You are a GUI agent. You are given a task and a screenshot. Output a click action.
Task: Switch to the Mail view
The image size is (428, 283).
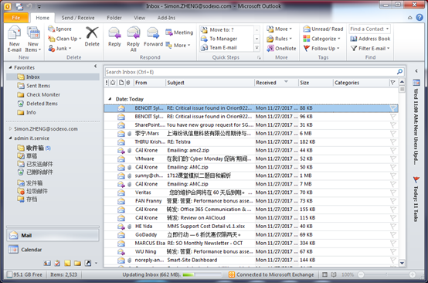click(x=53, y=235)
